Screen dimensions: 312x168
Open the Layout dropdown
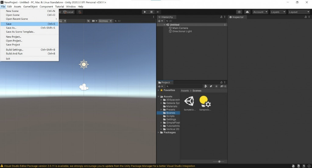pyautogui.click(x=299, y=12)
